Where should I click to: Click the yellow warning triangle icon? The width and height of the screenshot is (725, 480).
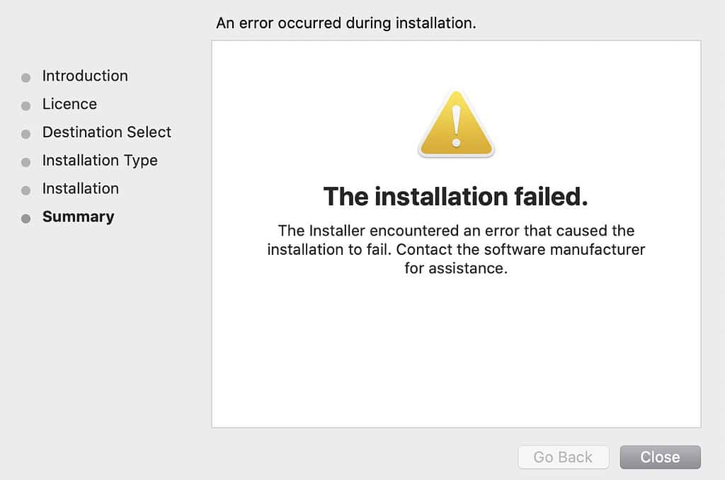(456, 125)
